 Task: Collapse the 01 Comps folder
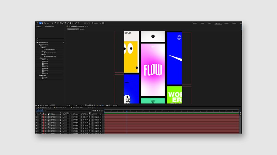click(40, 46)
